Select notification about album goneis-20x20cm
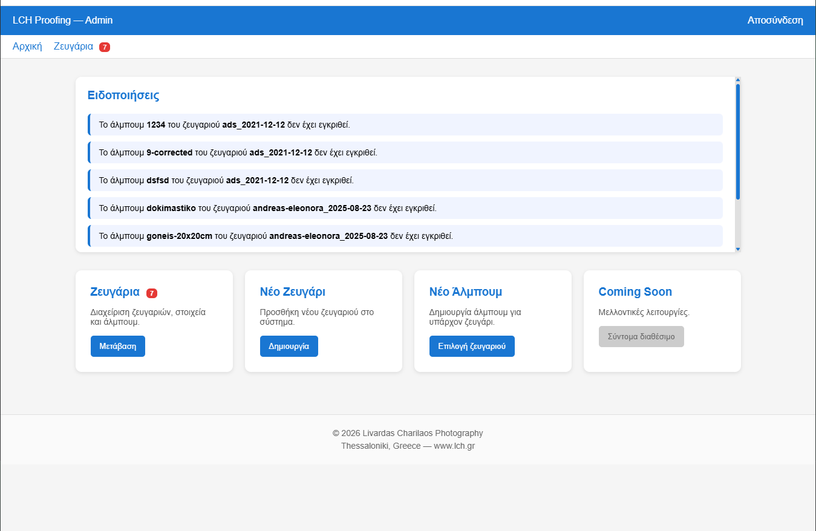The image size is (816, 531). (405, 236)
